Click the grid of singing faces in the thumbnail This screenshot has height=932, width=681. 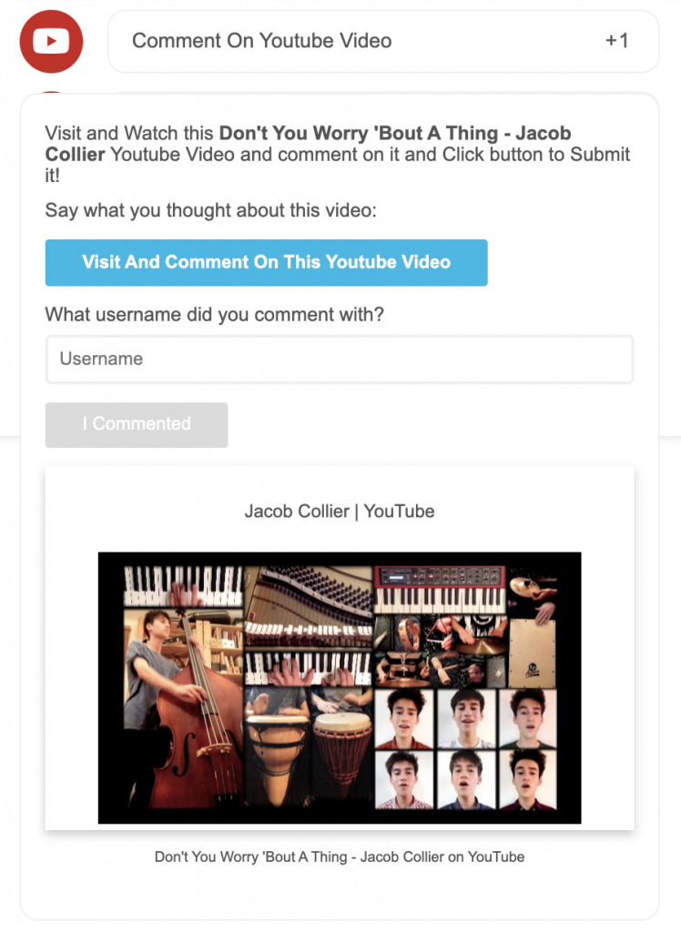[x=466, y=749]
